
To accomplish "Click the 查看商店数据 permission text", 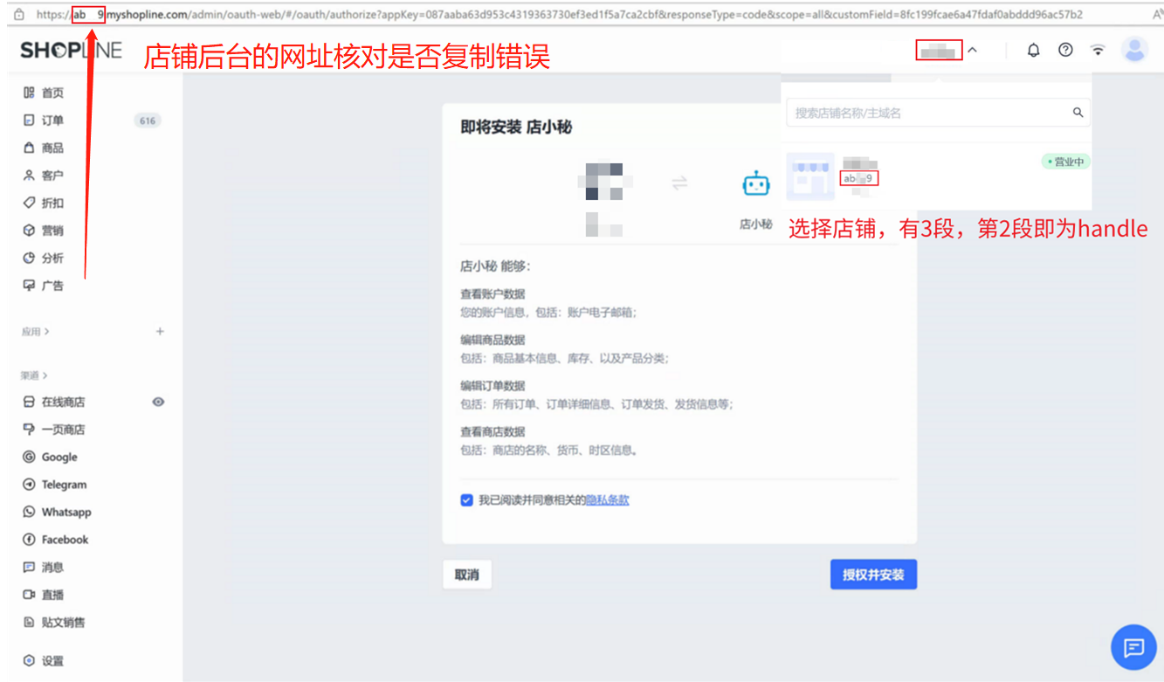I will coord(492,431).
